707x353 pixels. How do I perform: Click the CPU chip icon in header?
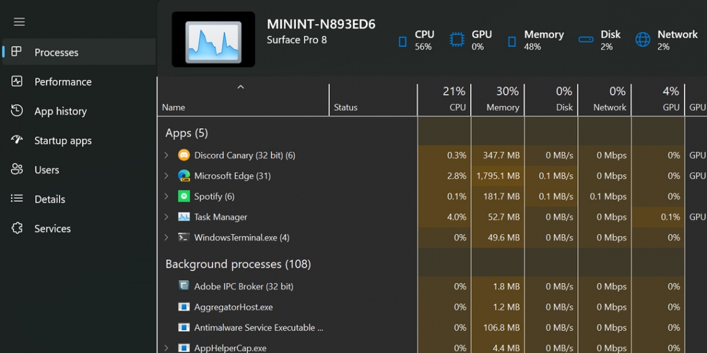pos(402,41)
